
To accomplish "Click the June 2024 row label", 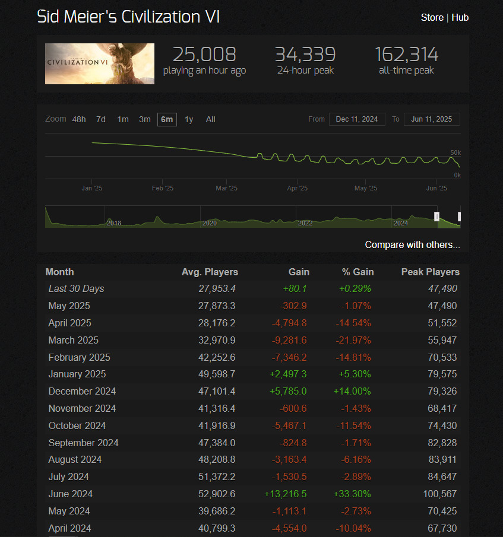I will 71,494.
